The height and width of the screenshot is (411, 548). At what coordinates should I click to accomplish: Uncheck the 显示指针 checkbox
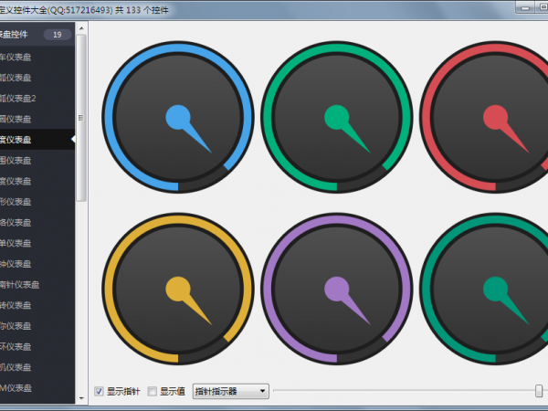click(99, 391)
